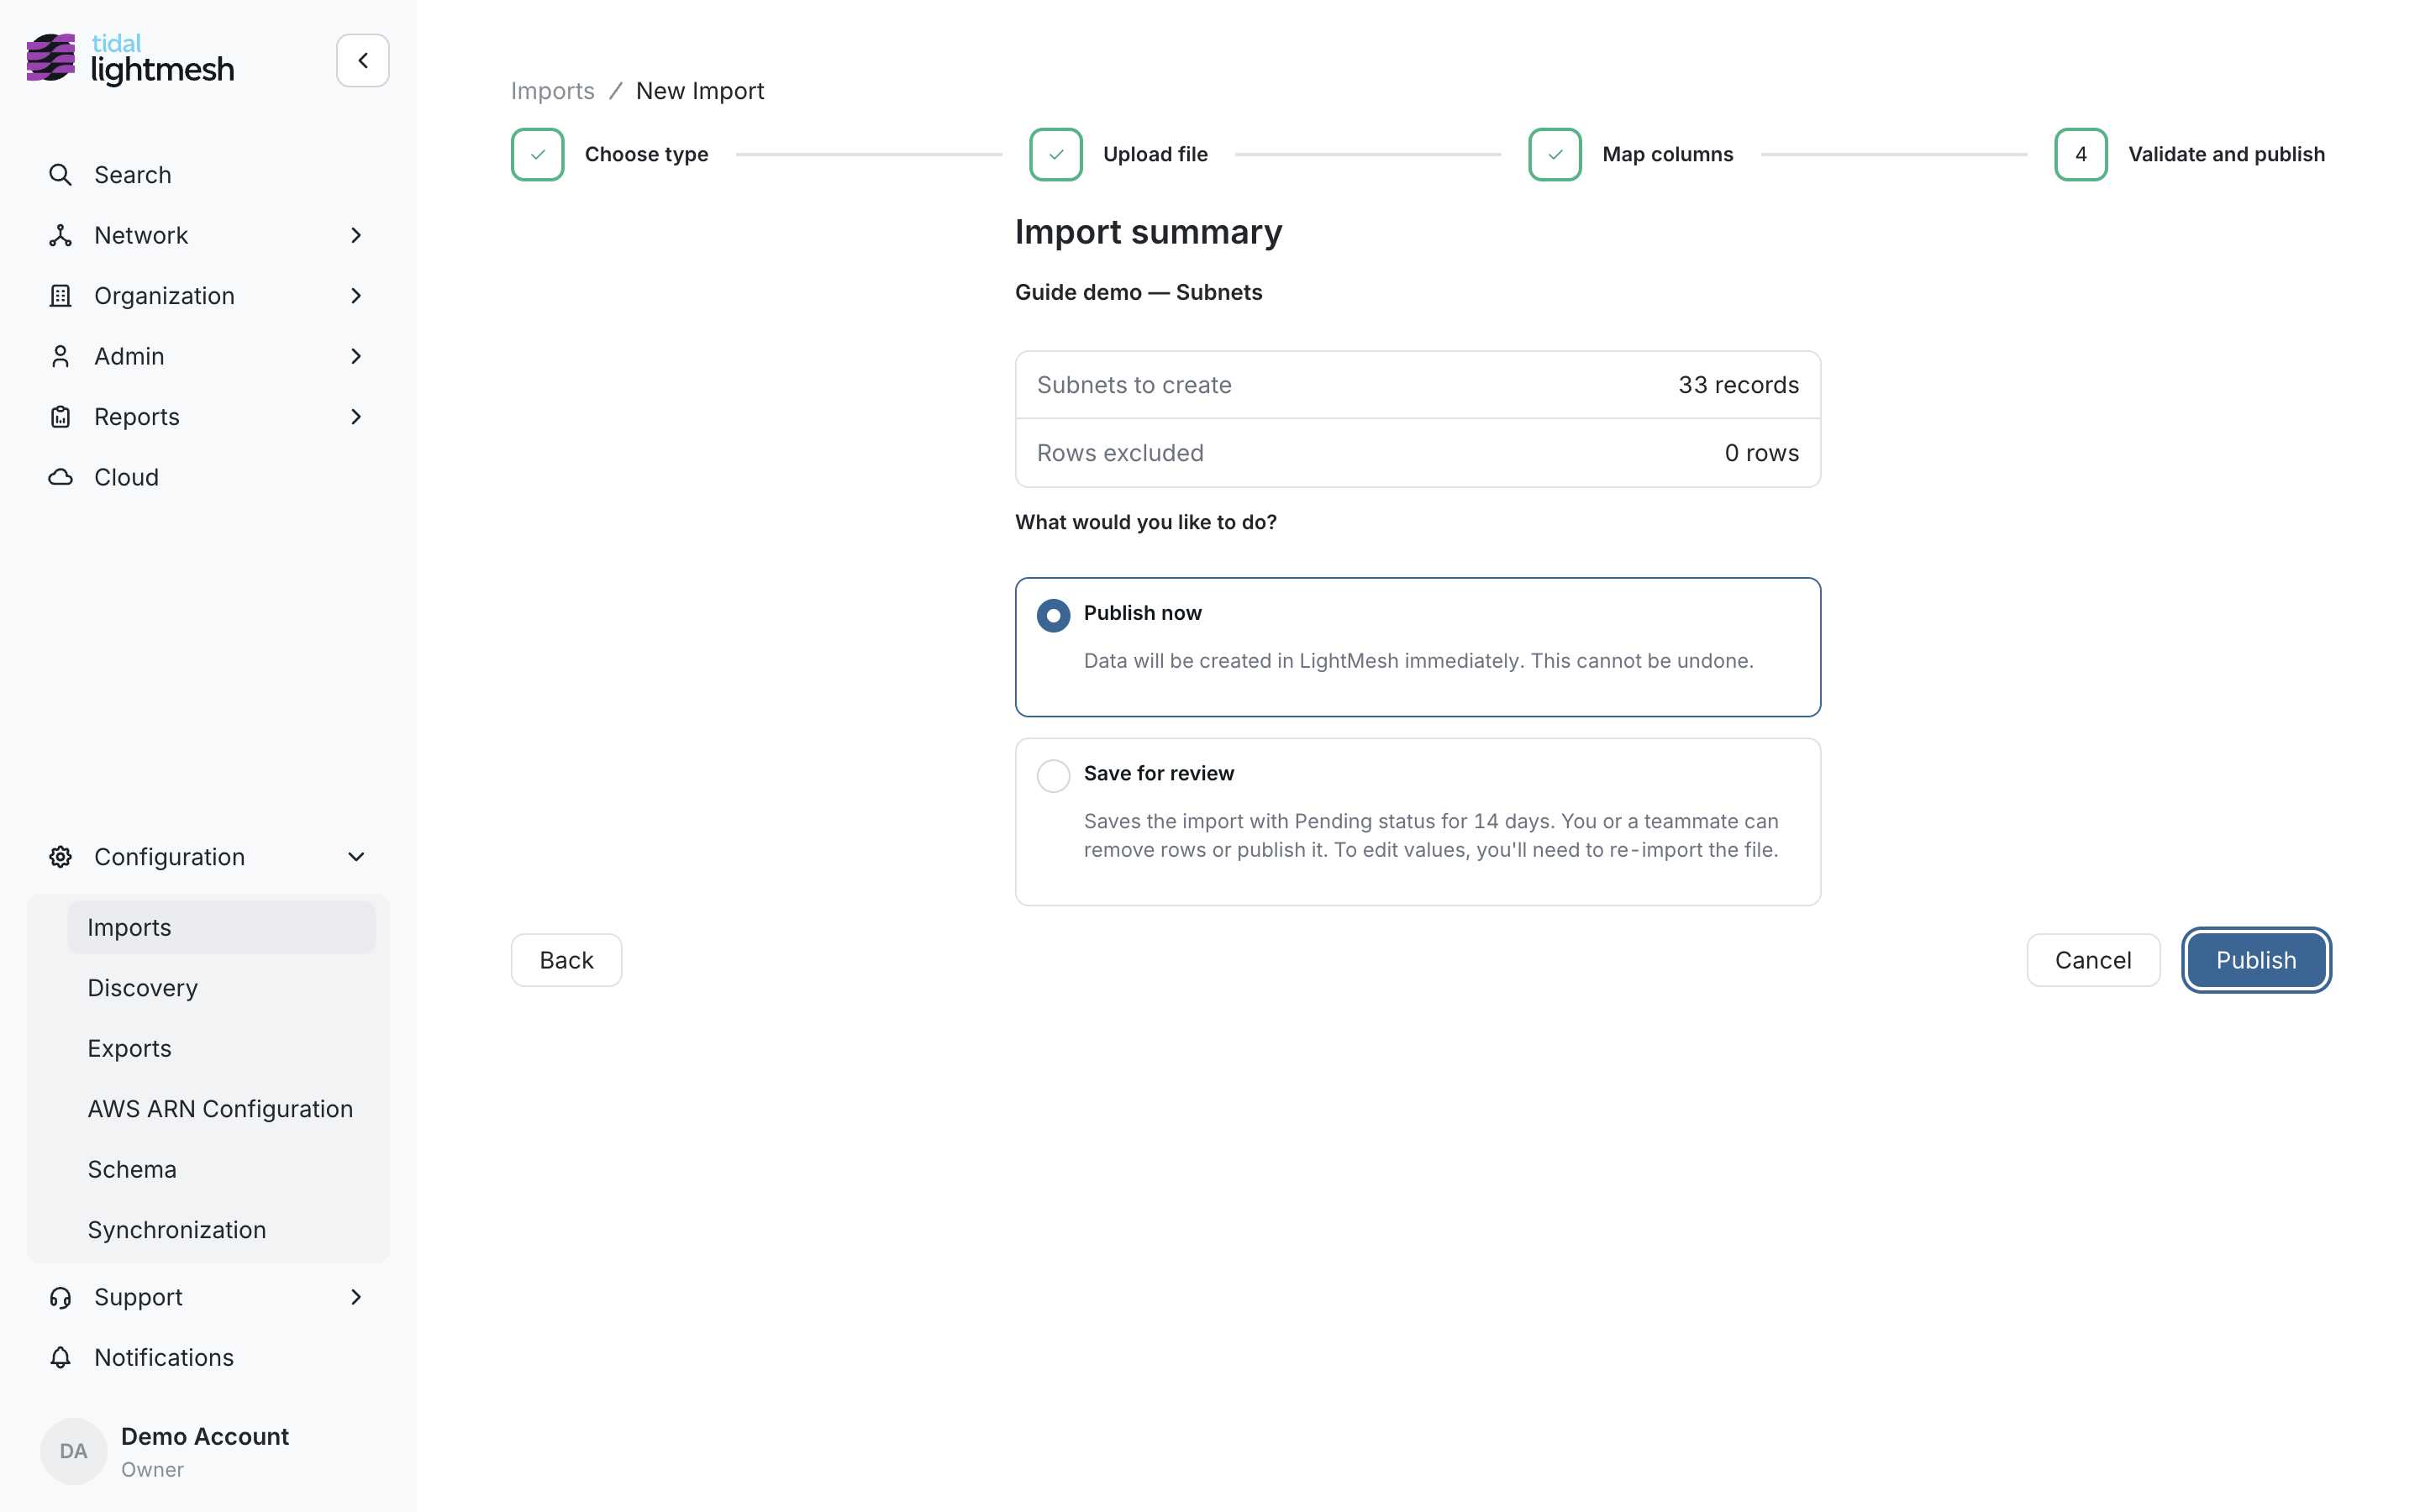Click the Configuration gear icon
The width and height of the screenshot is (2420, 1512).
click(x=60, y=857)
